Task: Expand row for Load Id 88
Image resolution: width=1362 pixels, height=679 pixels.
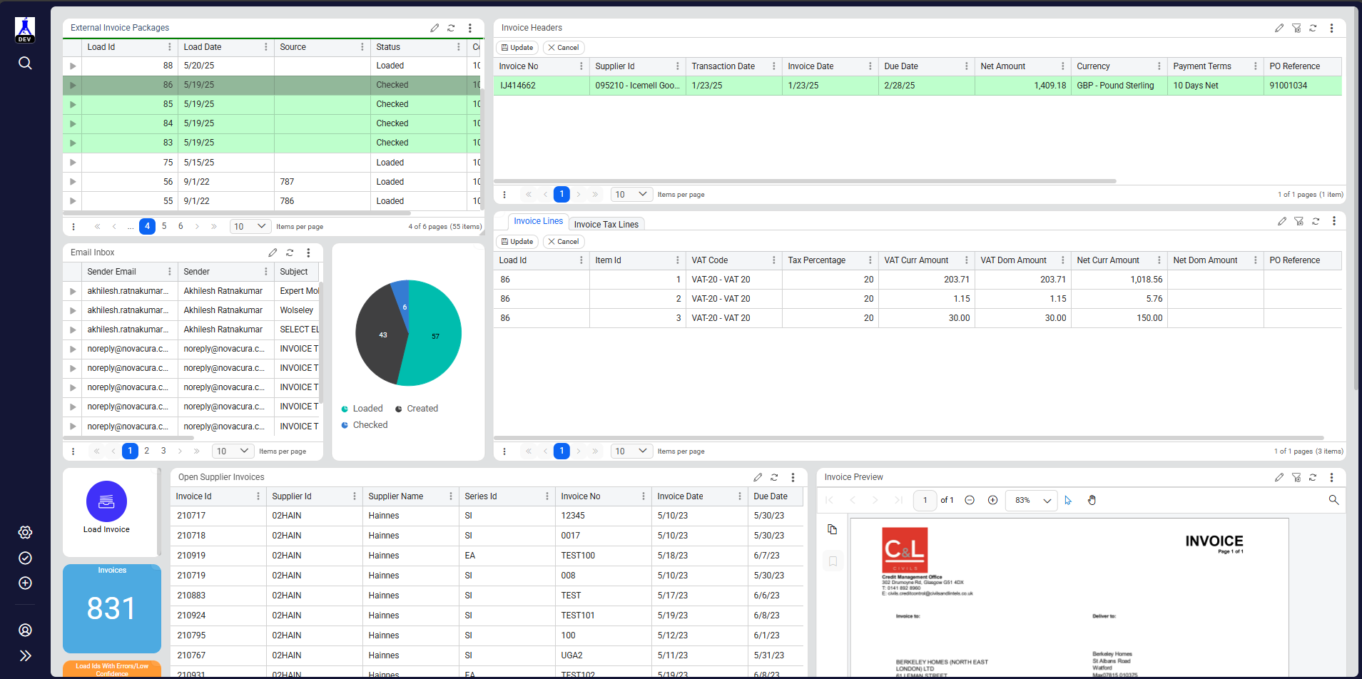Action: click(x=73, y=66)
